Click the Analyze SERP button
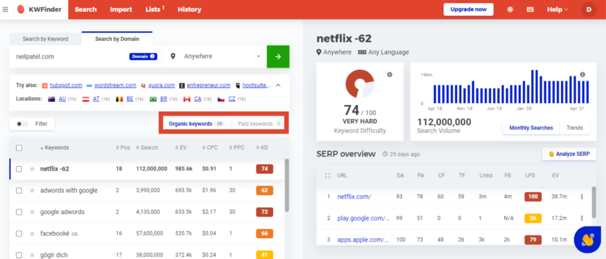This screenshot has height=259, width=606. coord(569,154)
